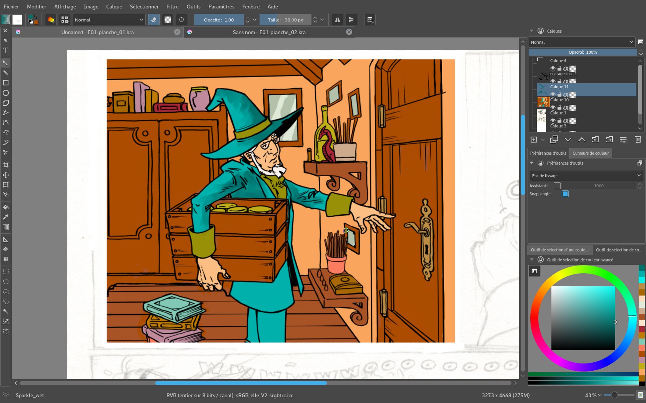Select the move layer tool
The image size is (646, 403).
click(x=6, y=175)
